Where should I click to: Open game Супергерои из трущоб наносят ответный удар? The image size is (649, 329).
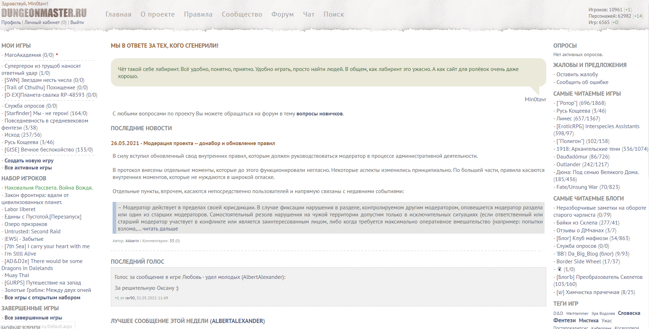pos(41,70)
